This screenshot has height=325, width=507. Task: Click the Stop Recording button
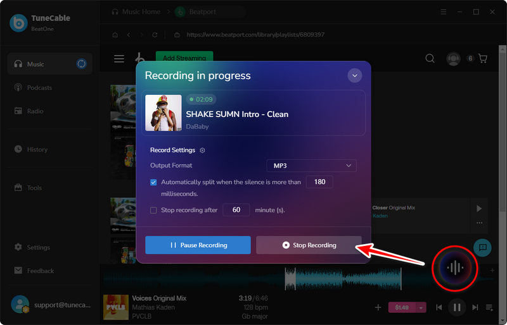309,245
